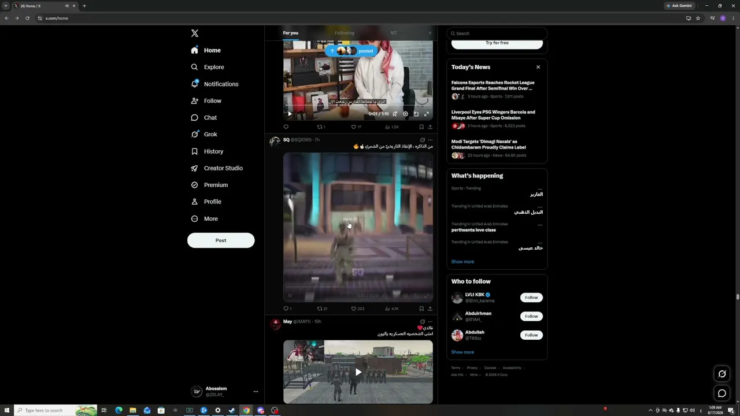Open perthsanta love class trend

pos(473,230)
